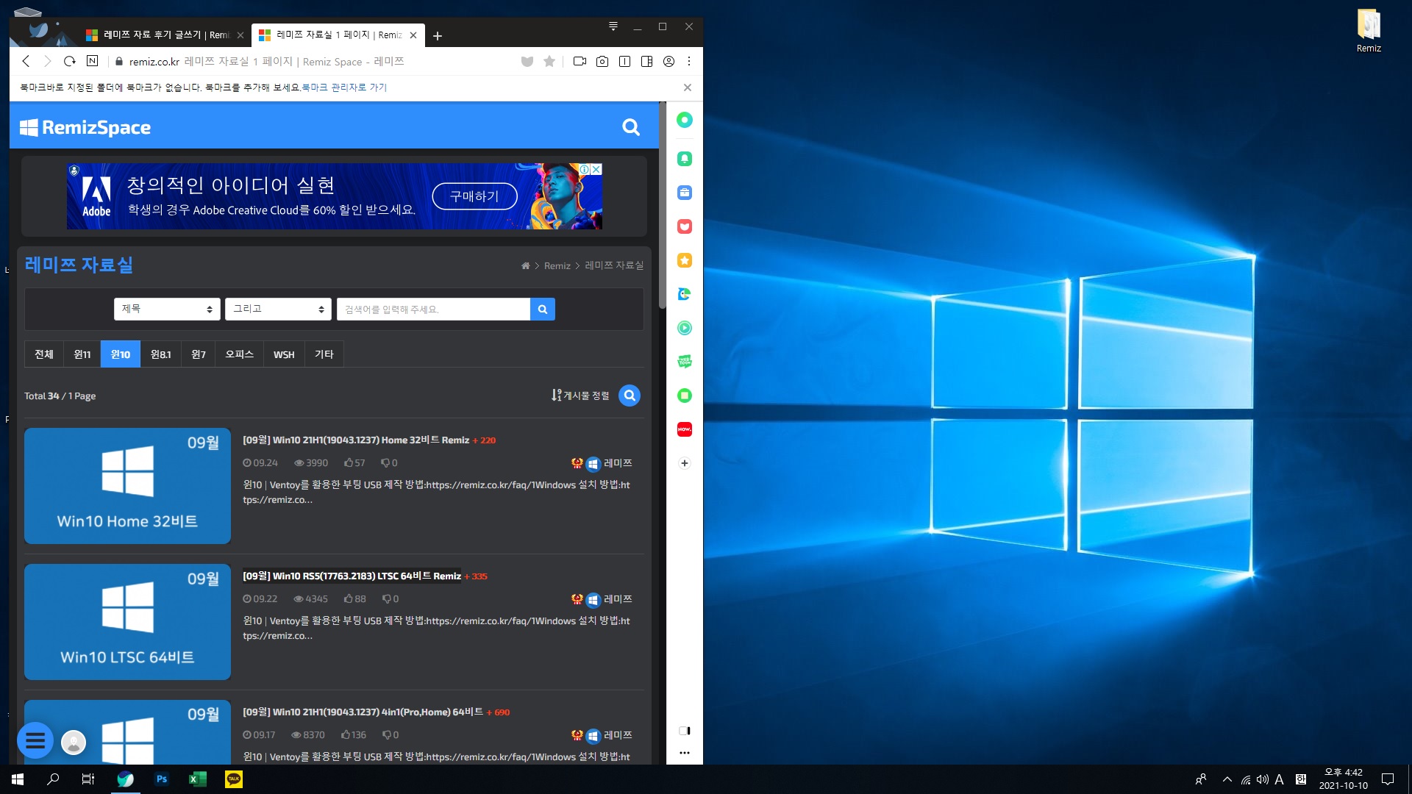The height and width of the screenshot is (794, 1412).
Task: Select the 윈11 category tab
Action: (x=82, y=354)
